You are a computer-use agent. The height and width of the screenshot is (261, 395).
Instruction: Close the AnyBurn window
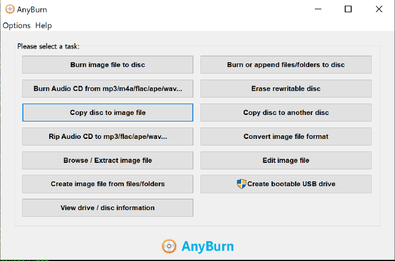pyautogui.click(x=379, y=9)
